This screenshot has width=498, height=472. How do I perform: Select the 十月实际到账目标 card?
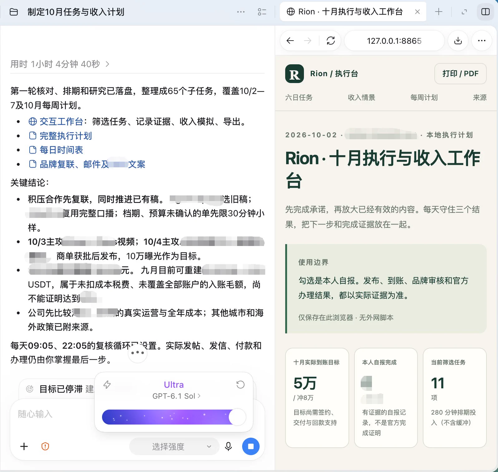(x=317, y=398)
